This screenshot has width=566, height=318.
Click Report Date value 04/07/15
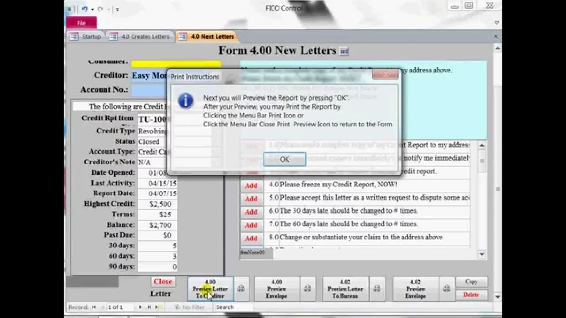click(157, 193)
